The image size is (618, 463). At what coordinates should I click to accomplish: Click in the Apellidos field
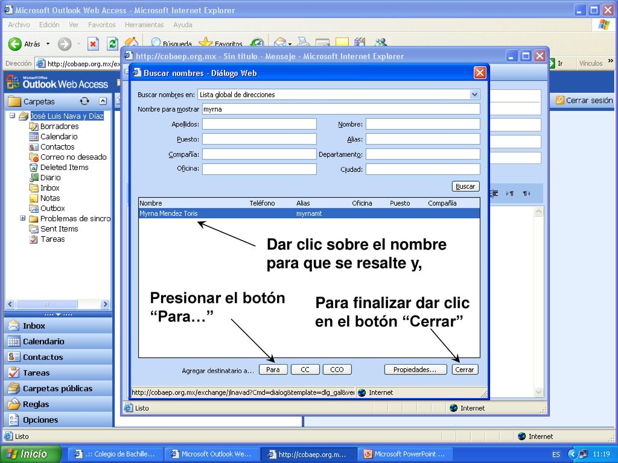pyautogui.click(x=260, y=124)
